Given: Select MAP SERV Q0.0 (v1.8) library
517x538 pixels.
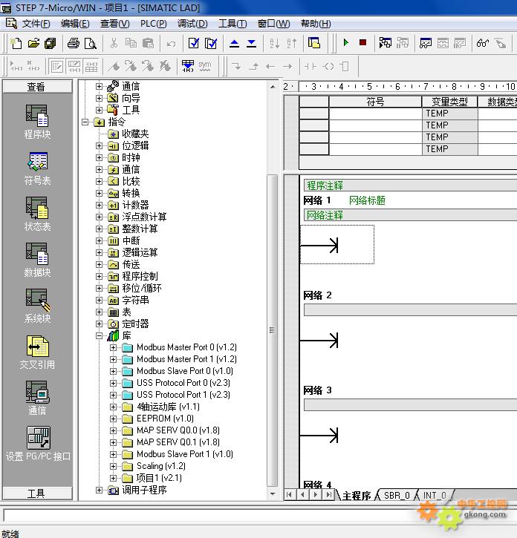Looking at the screenshot, I should tap(178, 430).
